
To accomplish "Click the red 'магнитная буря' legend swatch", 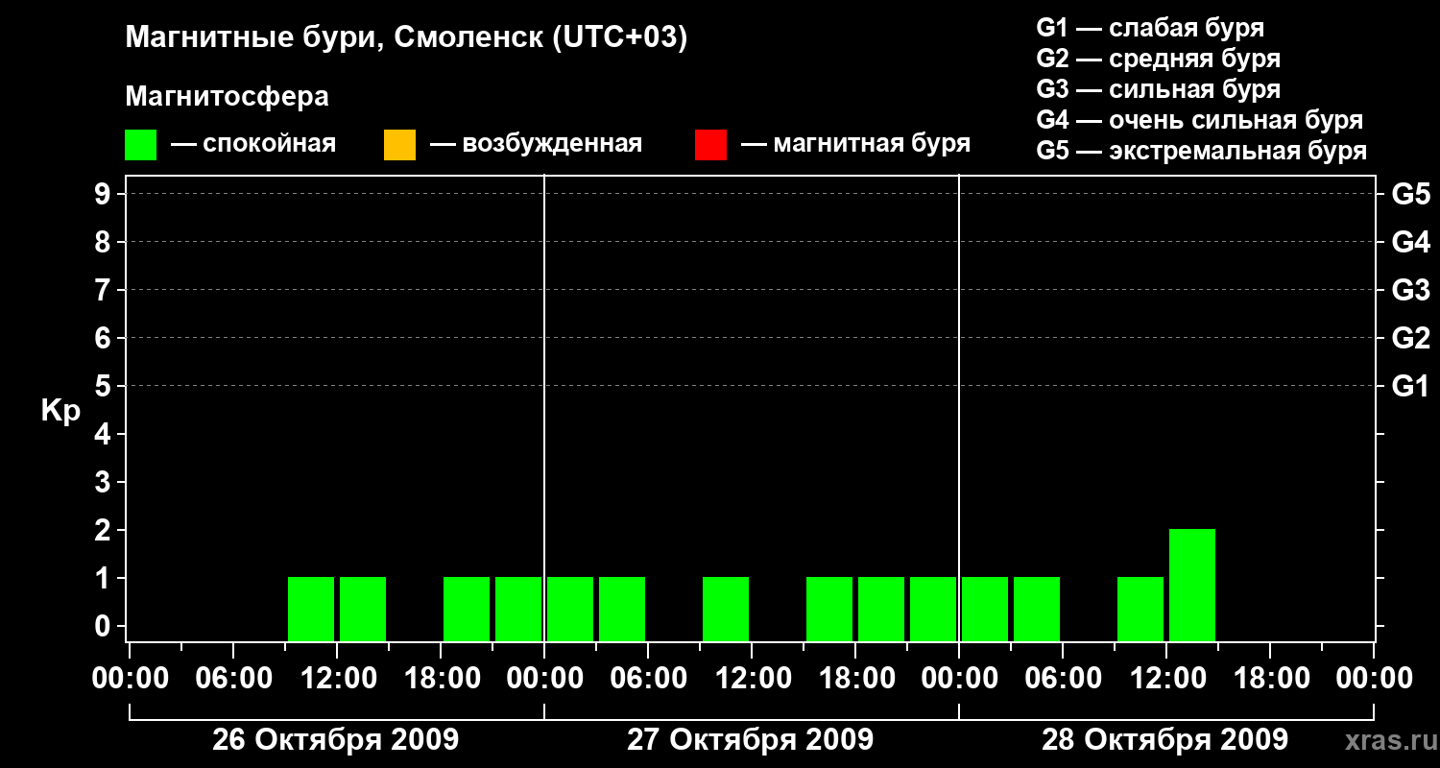I will [710, 145].
